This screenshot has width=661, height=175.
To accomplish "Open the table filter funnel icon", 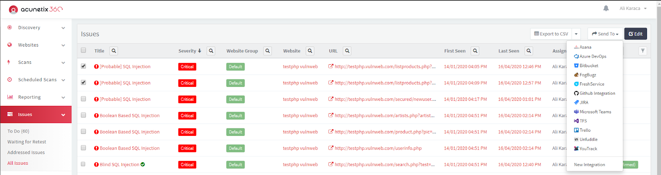I will (x=643, y=51).
